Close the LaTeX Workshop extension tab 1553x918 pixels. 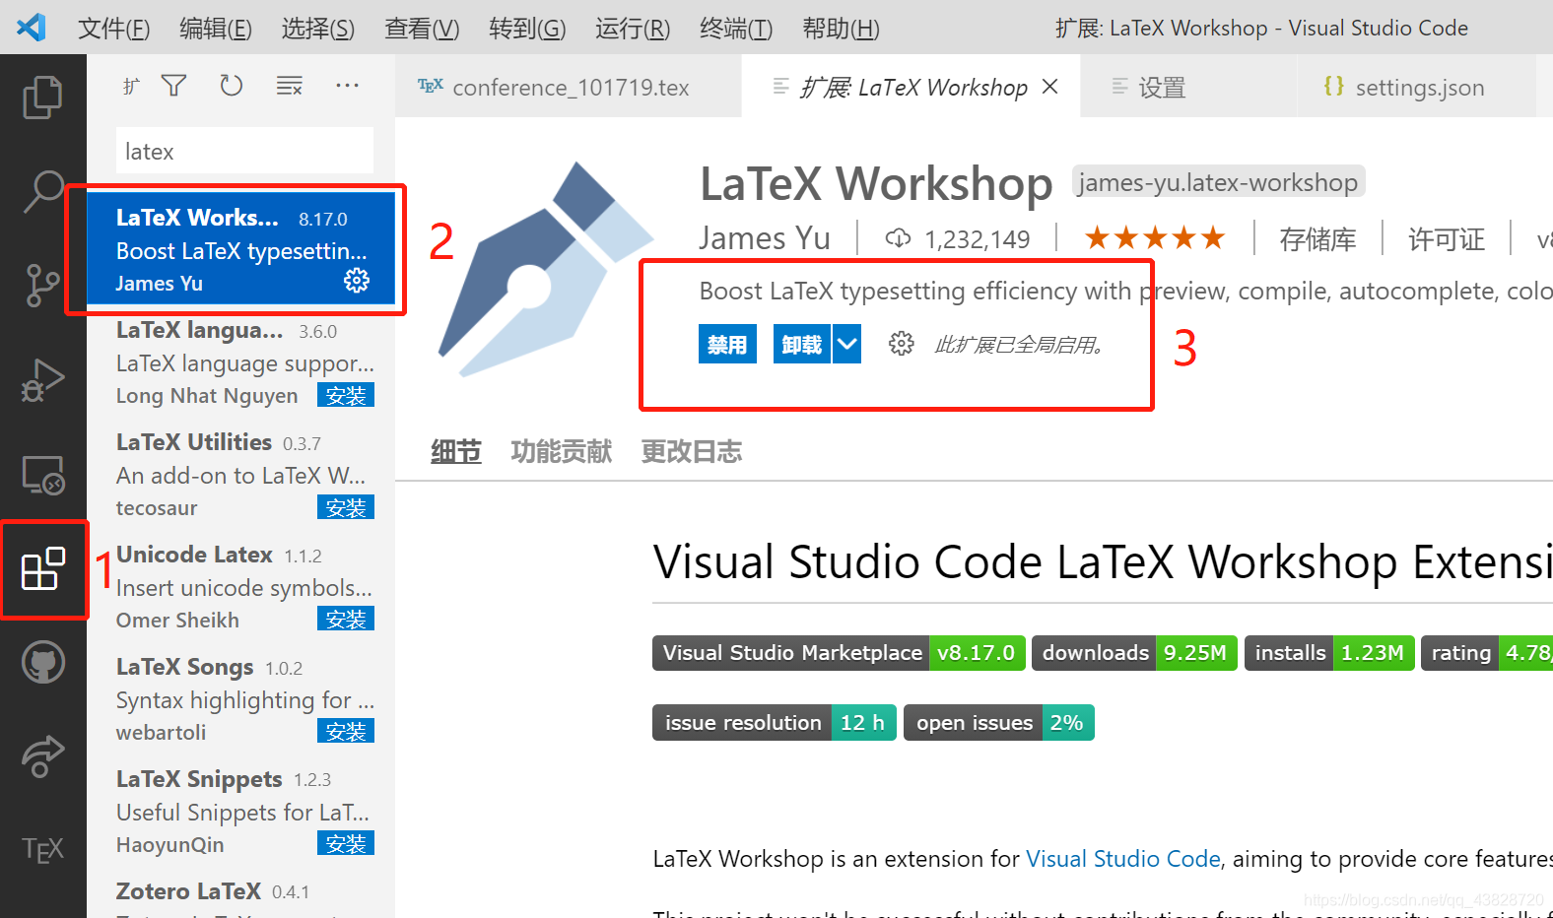(x=1050, y=87)
